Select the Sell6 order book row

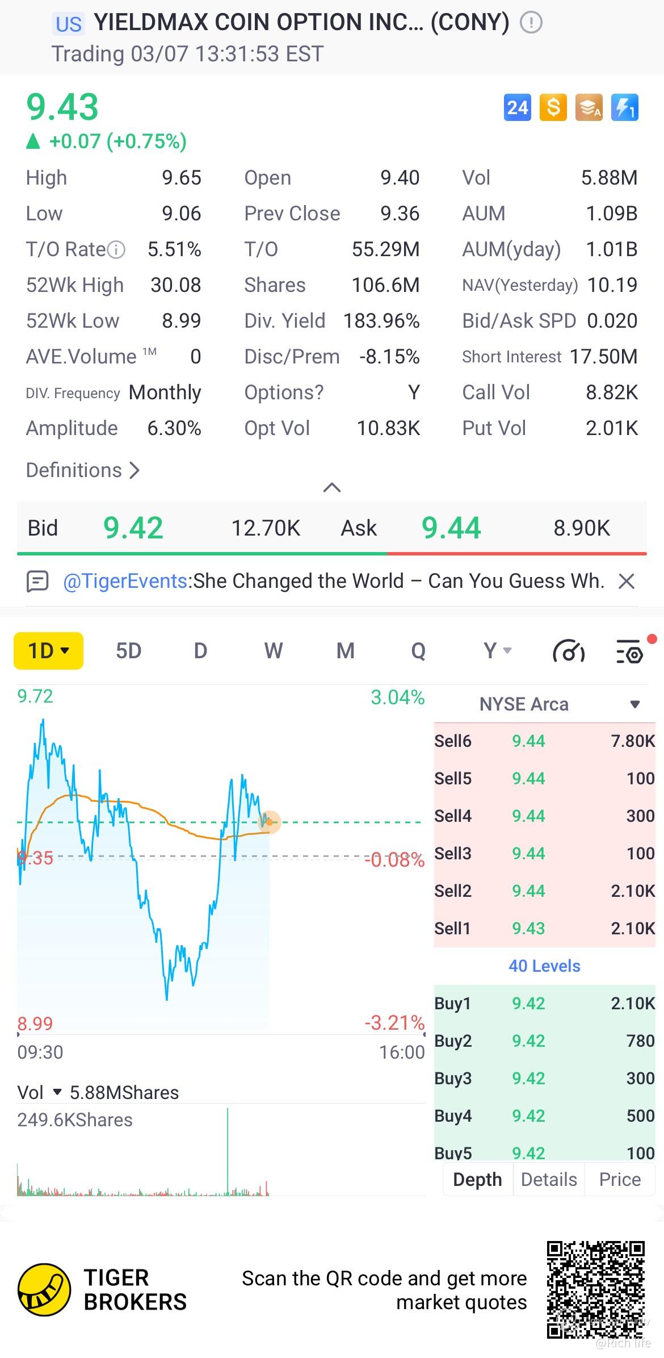pos(544,741)
